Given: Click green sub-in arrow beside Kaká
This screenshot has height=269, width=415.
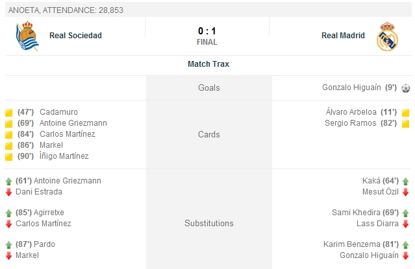Looking at the screenshot, I should tap(405, 181).
